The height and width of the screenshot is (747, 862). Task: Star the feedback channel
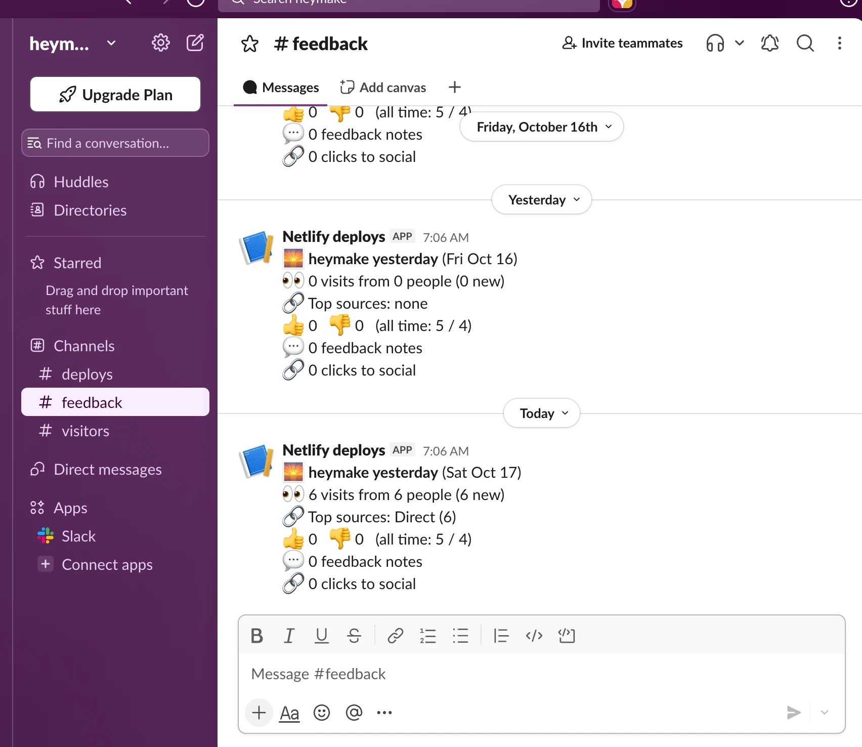[250, 44]
